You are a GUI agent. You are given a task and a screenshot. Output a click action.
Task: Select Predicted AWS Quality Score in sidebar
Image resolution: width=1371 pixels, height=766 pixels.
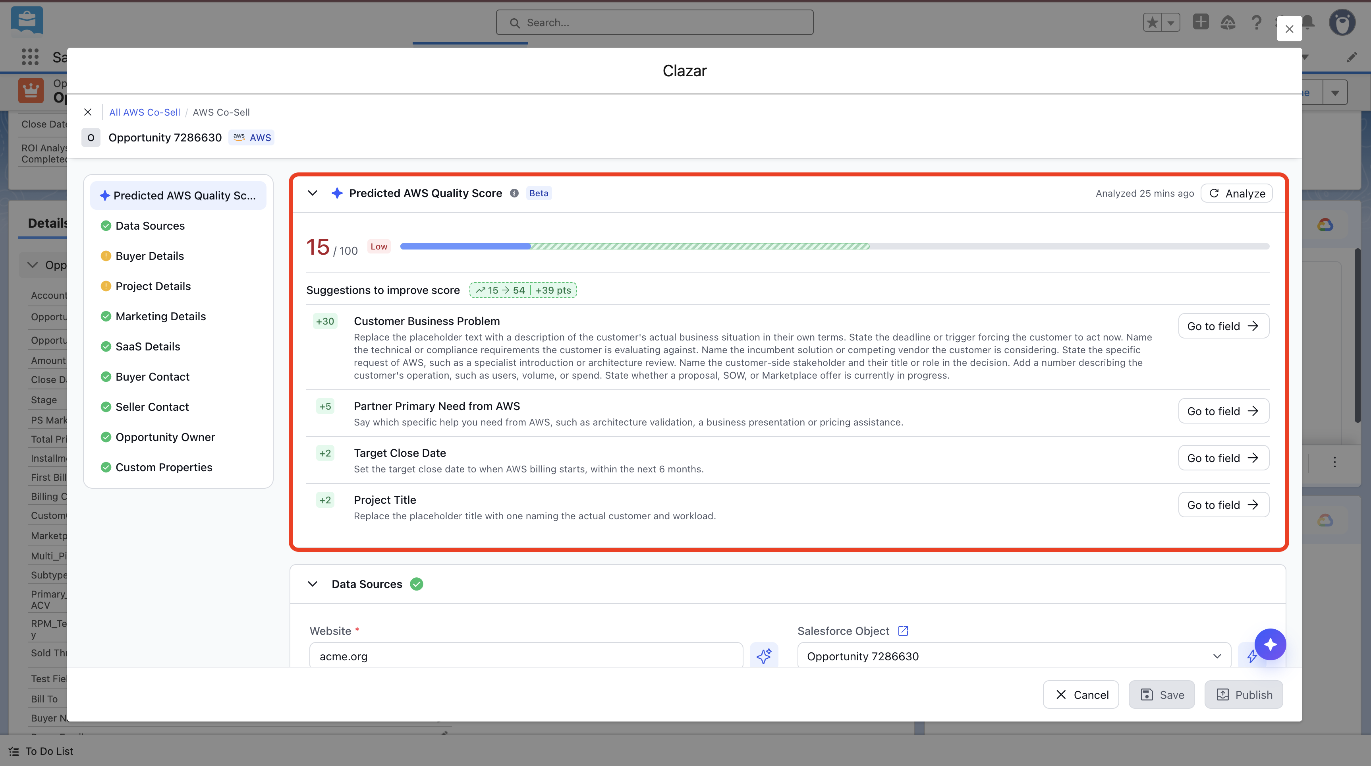pos(178,195)
